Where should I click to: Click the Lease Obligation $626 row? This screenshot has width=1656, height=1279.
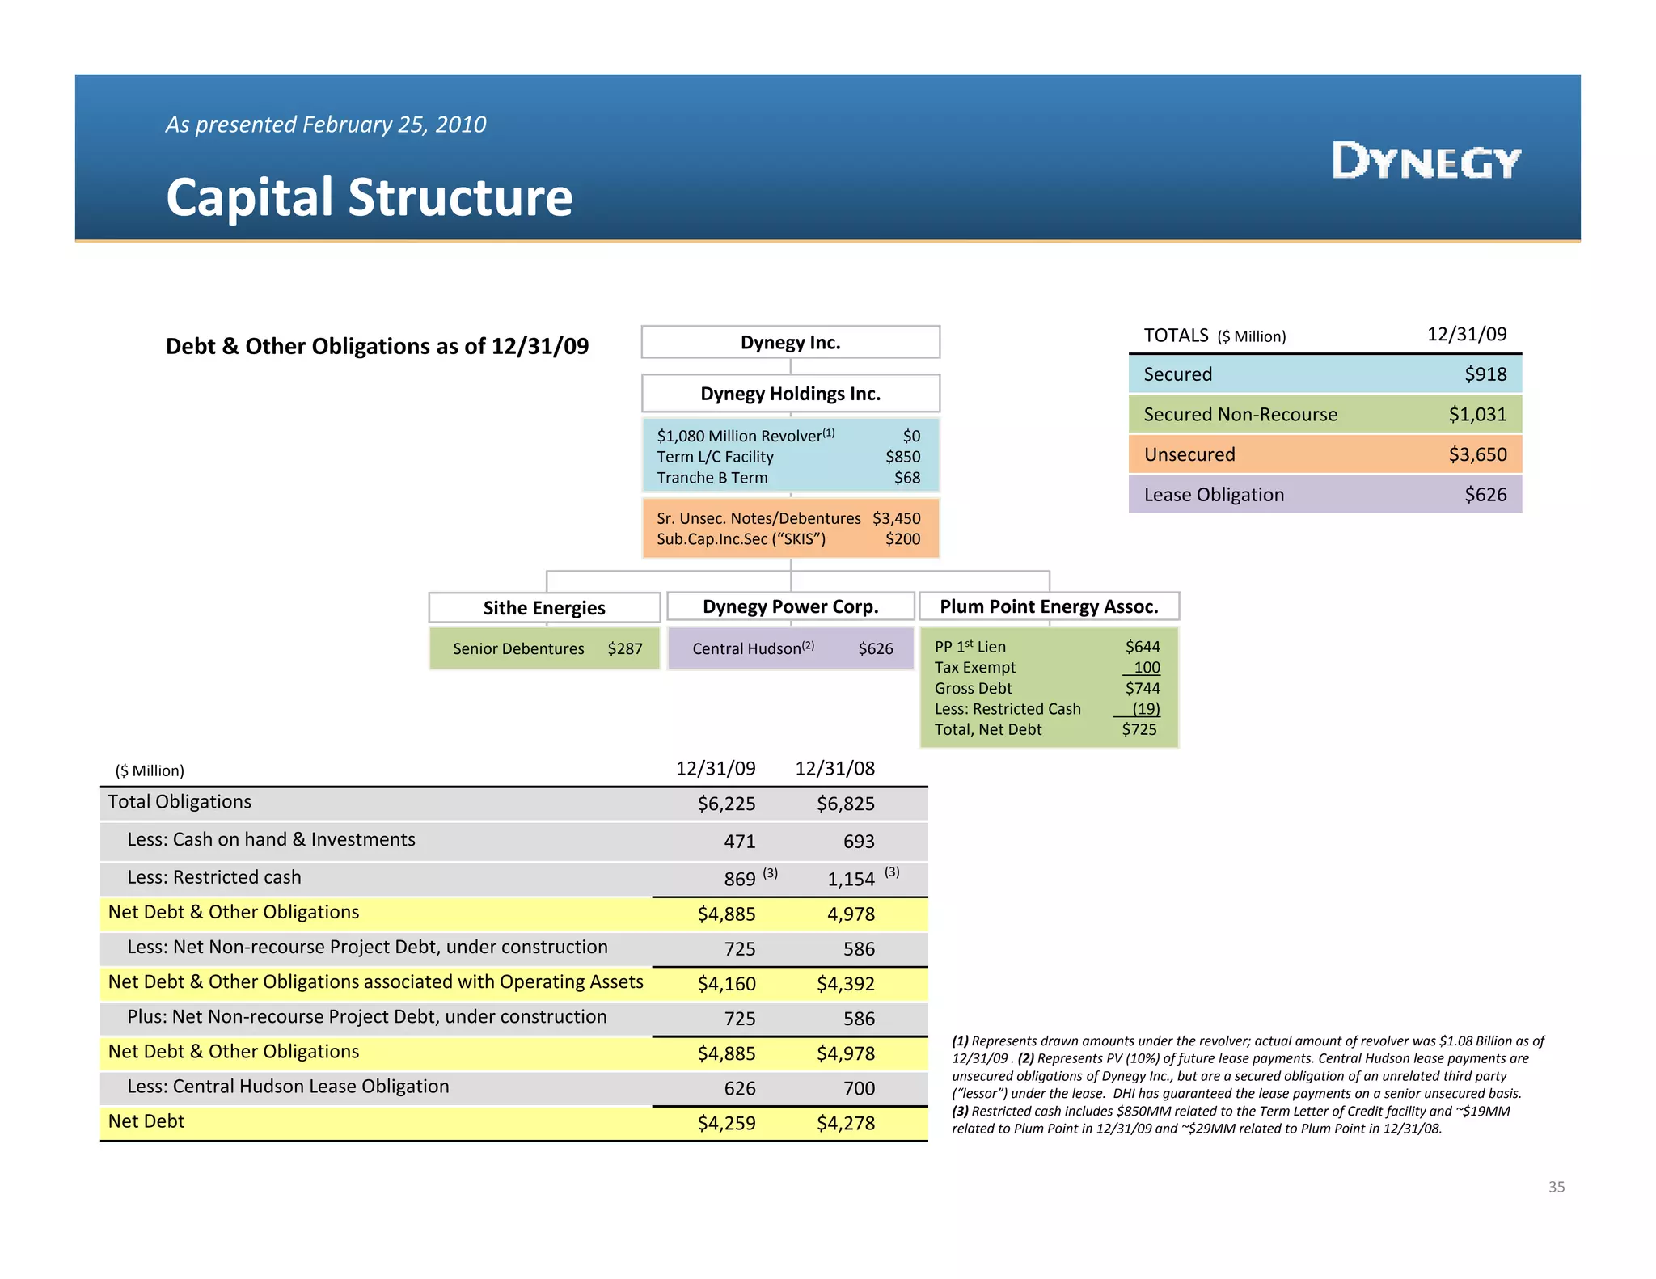[1325, 494]
